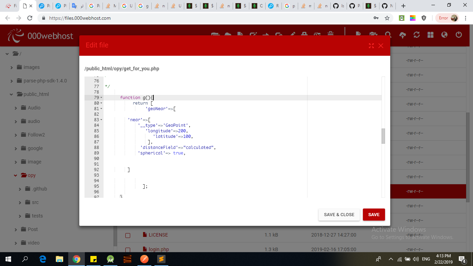Click the LICENSE file icon

145,234
